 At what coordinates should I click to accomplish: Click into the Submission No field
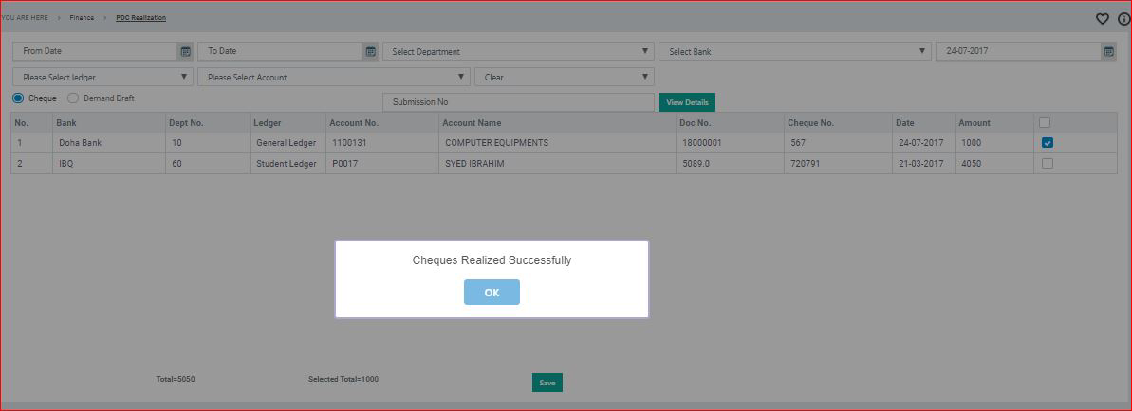[519, 102]
